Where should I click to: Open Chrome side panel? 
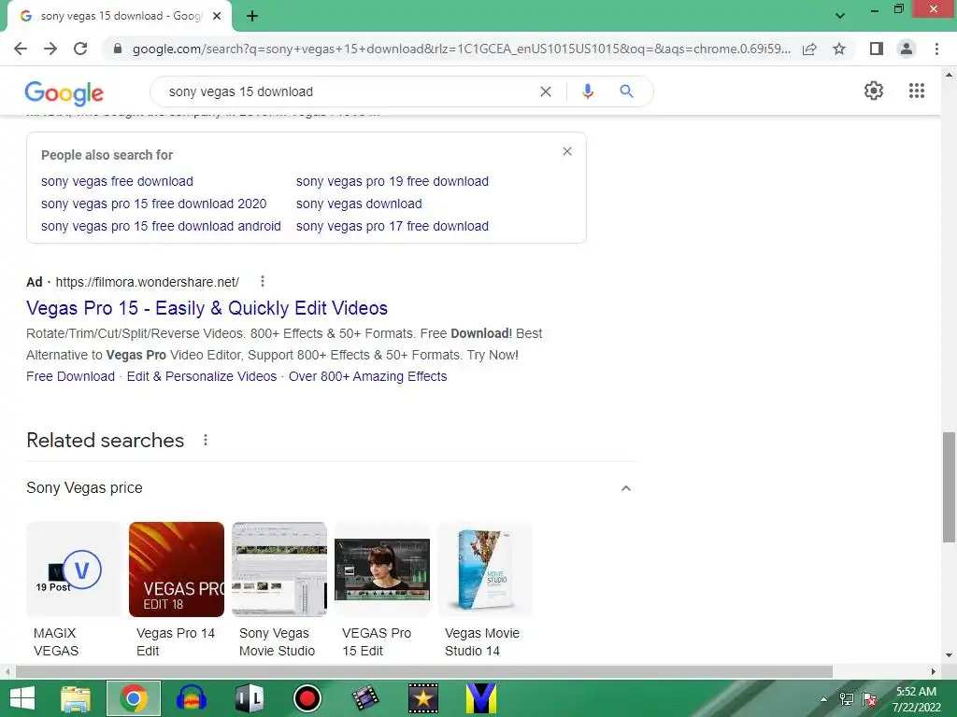pos(877,49)
